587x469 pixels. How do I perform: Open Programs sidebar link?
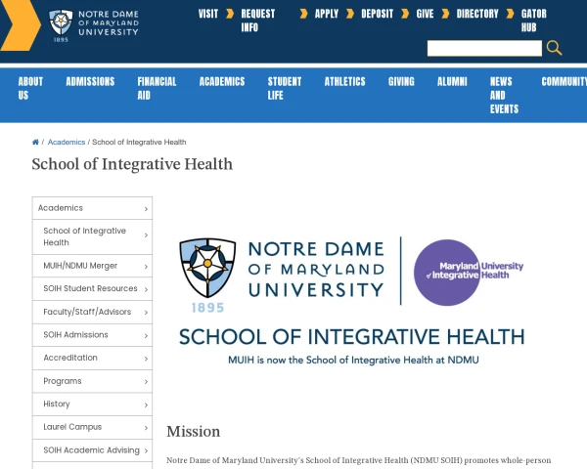tap(92, 381)
